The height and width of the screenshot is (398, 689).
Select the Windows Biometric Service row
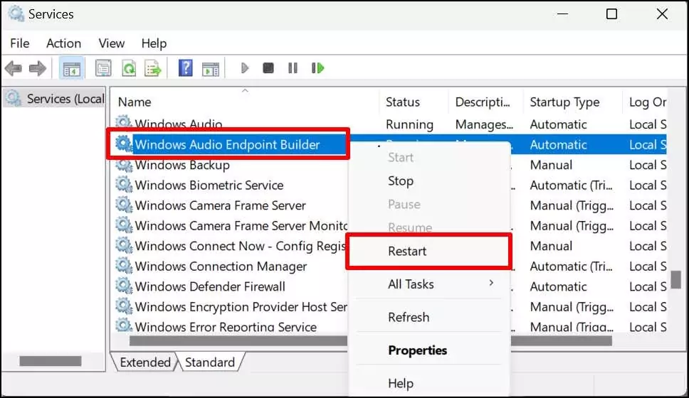(x=390, y=185)
